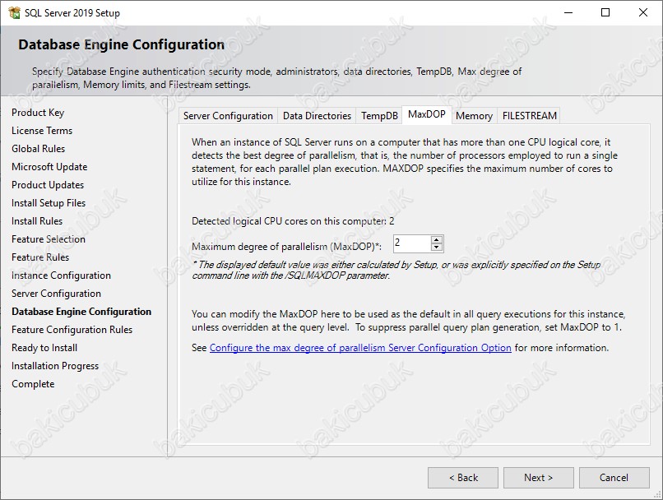Close the SQL Server 2019 Setup window
663x500 pixels.
pos(643,12)
